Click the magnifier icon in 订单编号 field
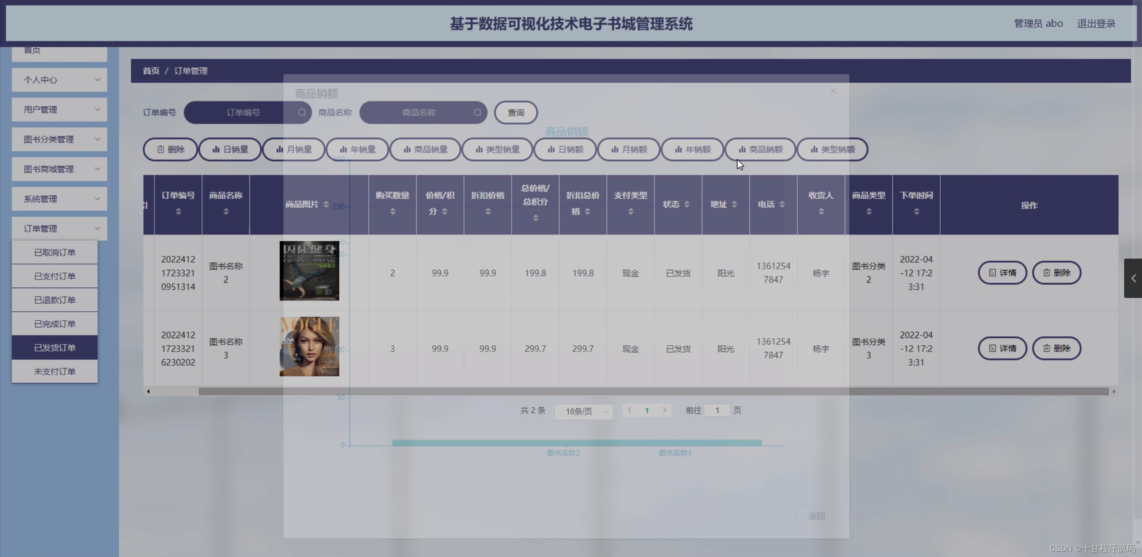 pyautogui.click(x=302, y=113)
